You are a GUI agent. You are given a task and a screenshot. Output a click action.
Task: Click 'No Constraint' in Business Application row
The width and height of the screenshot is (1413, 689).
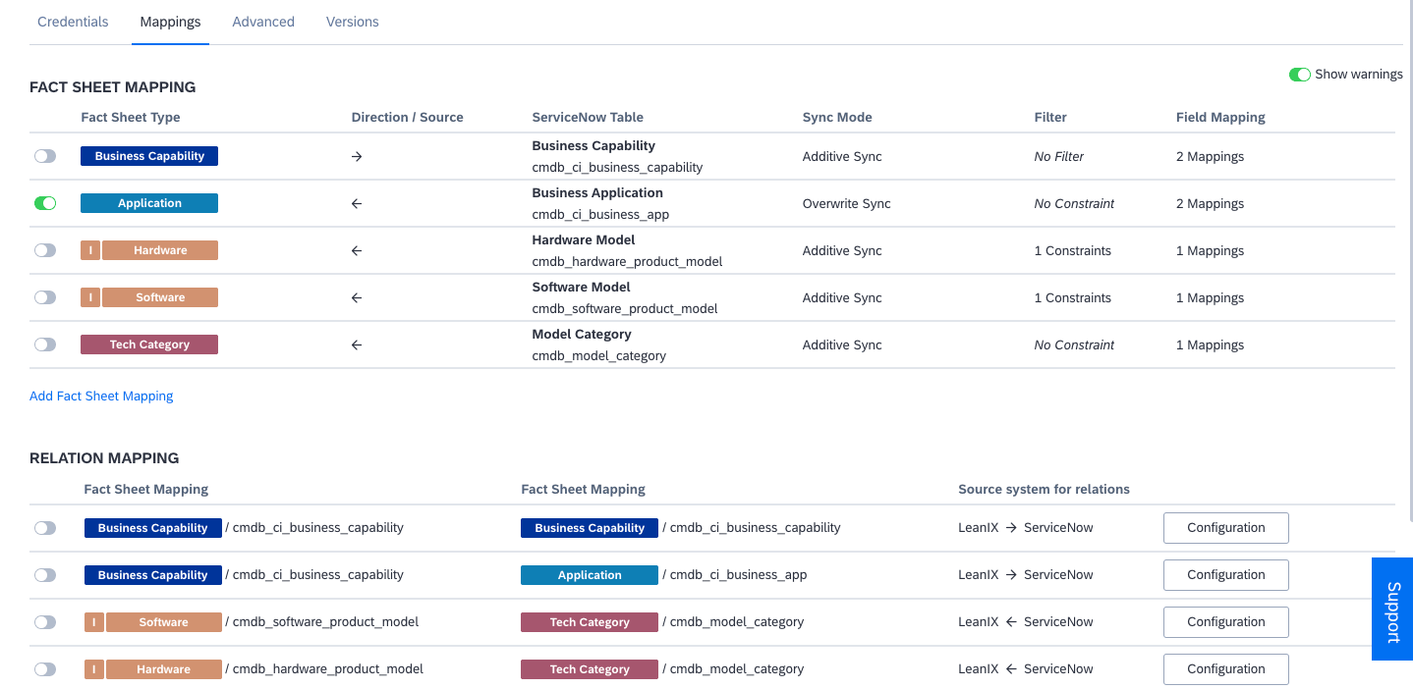[1074, 204]
